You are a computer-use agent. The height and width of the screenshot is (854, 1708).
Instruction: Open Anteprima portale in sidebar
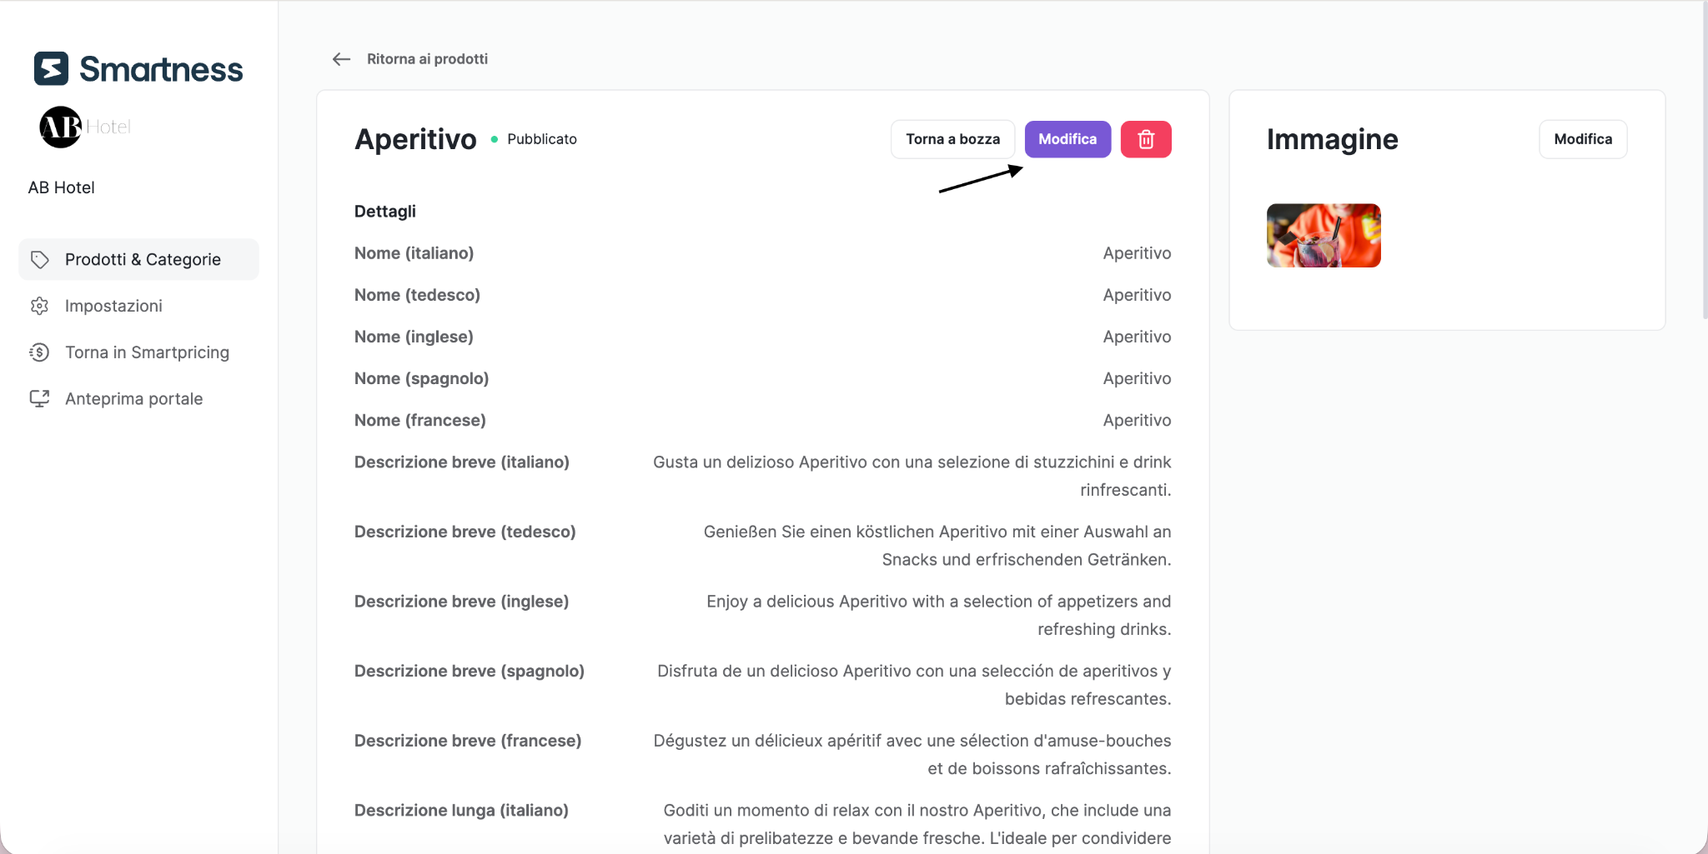pos(138,398)
